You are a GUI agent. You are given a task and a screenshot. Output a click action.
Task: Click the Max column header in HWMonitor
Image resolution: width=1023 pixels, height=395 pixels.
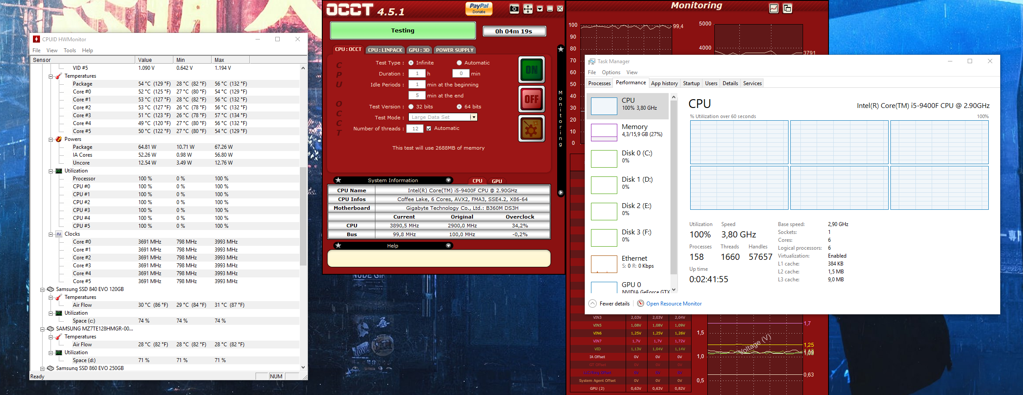pos(230,60)
